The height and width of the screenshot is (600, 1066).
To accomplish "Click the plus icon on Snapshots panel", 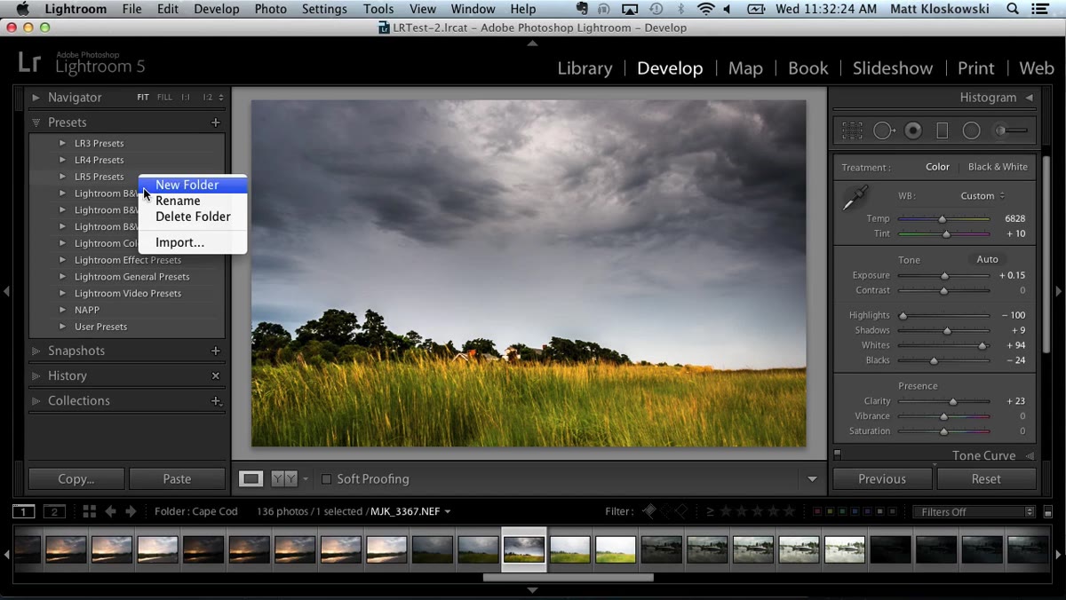I will [x=215, y=351].
